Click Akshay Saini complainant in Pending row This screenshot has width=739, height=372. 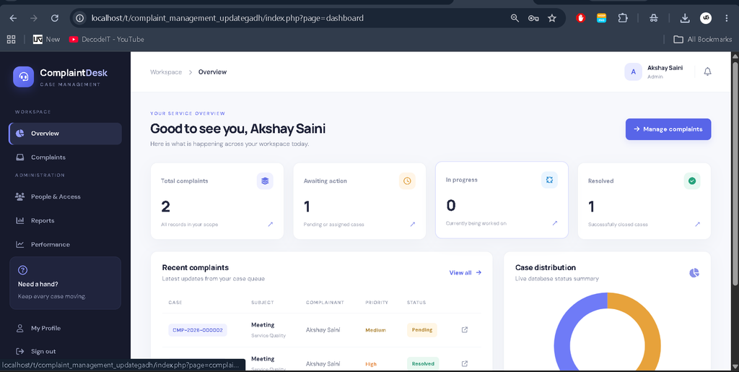point(323,330)
